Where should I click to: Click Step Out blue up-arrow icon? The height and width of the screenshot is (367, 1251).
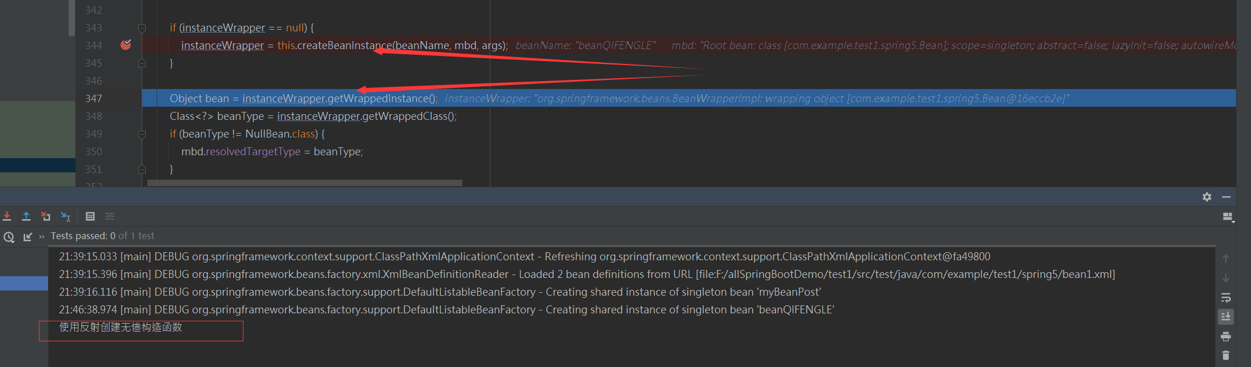26,216
